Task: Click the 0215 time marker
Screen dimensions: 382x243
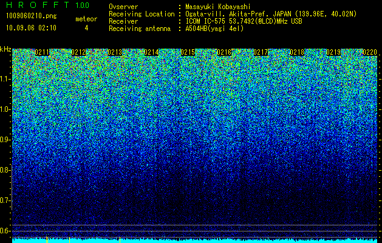Action: pos(188,52)
